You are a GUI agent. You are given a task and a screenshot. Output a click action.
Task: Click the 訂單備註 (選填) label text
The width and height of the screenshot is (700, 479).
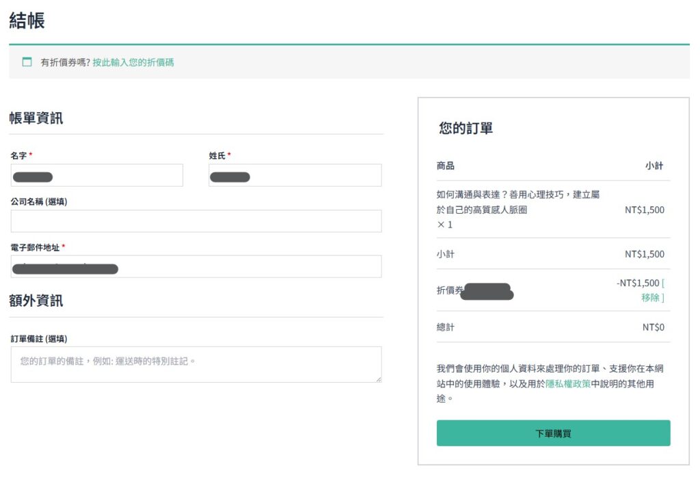[38, 338]
